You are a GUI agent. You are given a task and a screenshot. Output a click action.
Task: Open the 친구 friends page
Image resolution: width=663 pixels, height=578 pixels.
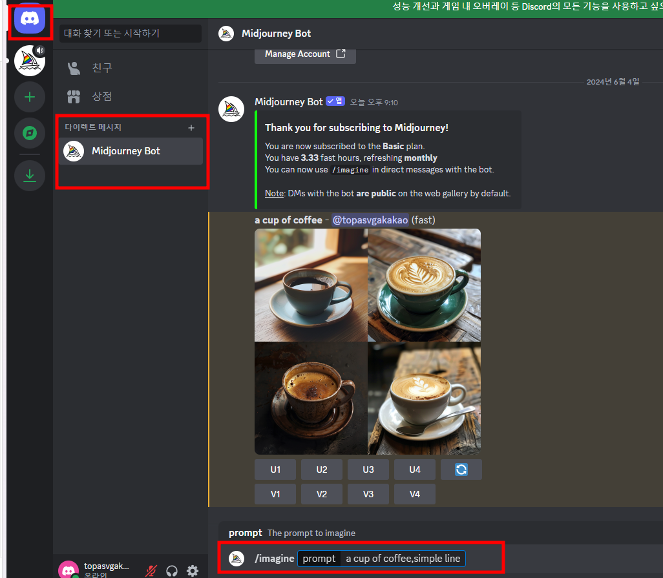131,68
